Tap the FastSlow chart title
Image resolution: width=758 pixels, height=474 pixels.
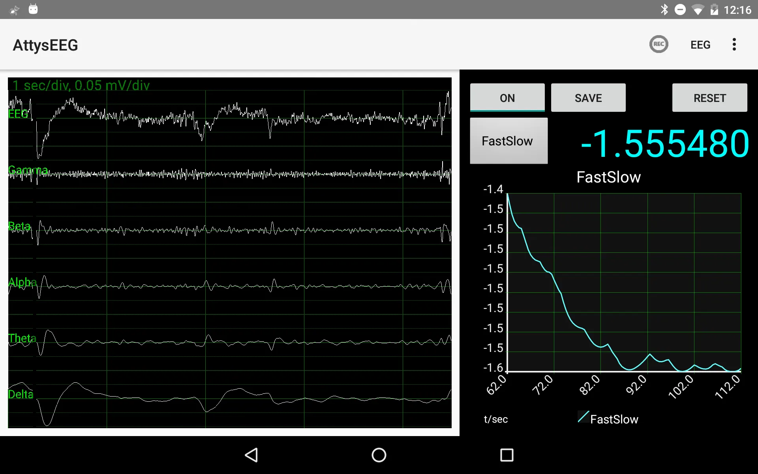click(x=608, y=177)
